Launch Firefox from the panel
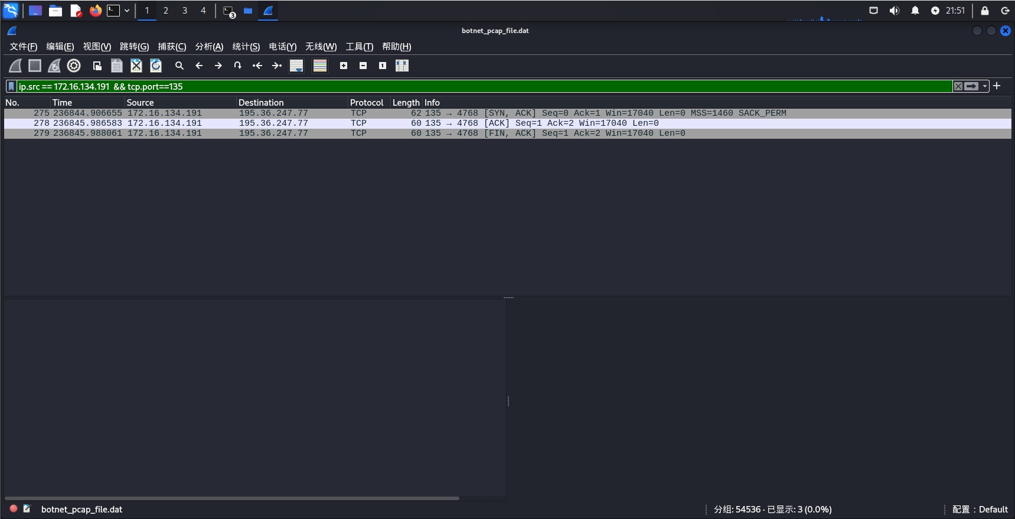The image size is (1015, 519). click(x=95, y=11)
